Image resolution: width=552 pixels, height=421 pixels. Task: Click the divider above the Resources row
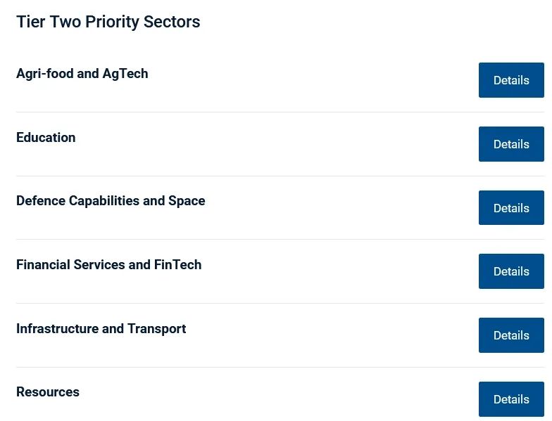[280, 367]
